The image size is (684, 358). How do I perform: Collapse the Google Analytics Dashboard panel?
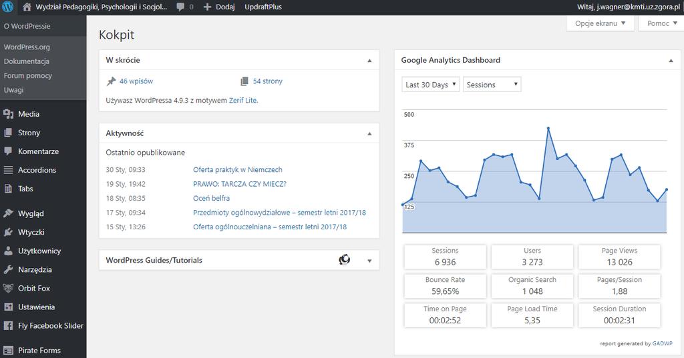[671, 61]
